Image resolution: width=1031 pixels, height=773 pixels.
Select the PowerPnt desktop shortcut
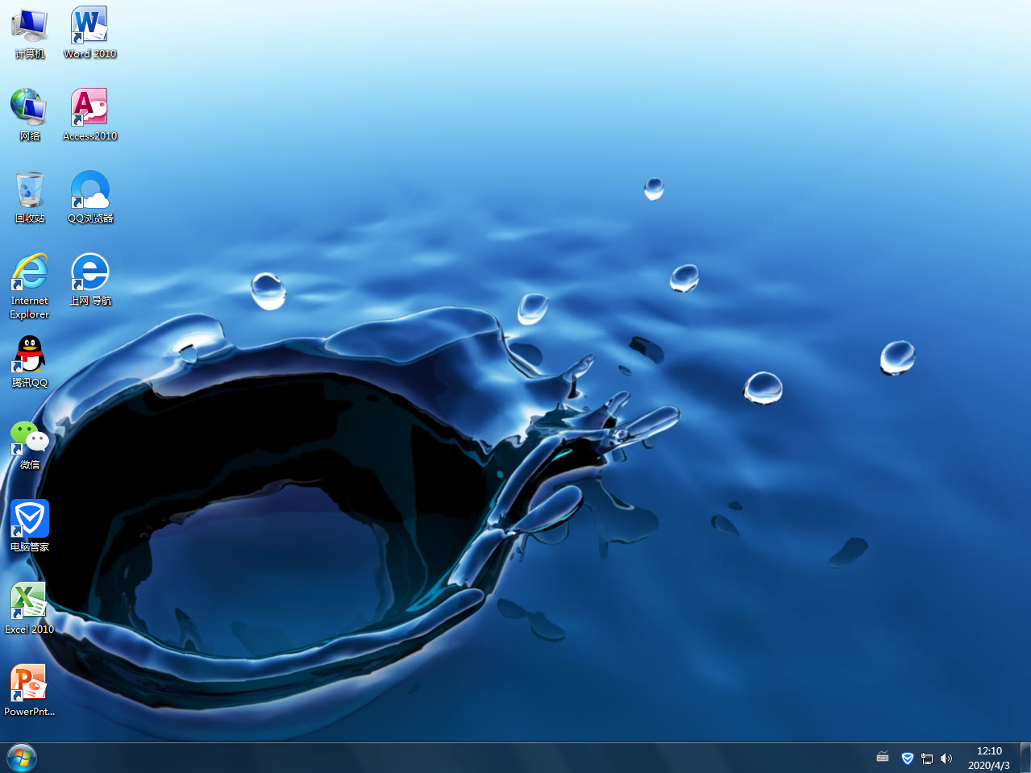pyautogui.click(x=30, y=684)
